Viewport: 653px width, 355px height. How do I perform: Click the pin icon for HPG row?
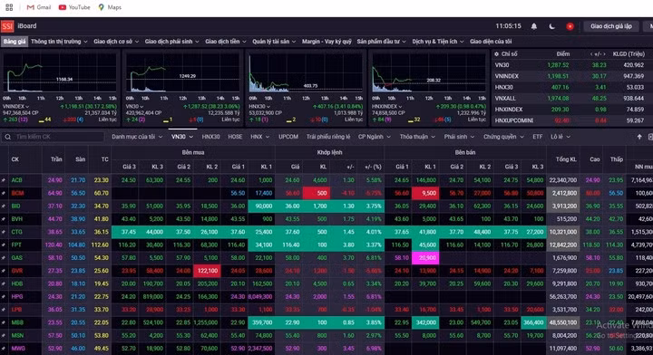(x=4, y=297)
